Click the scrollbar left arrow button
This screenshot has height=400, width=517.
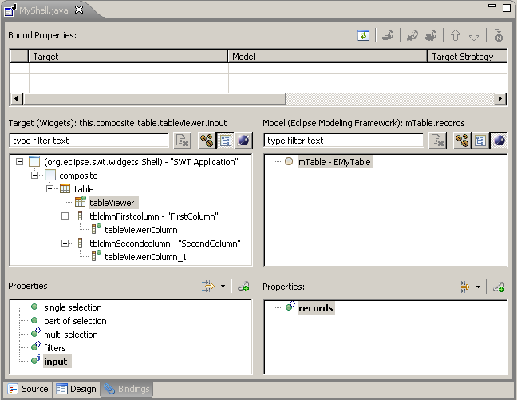tap(17, 98)
